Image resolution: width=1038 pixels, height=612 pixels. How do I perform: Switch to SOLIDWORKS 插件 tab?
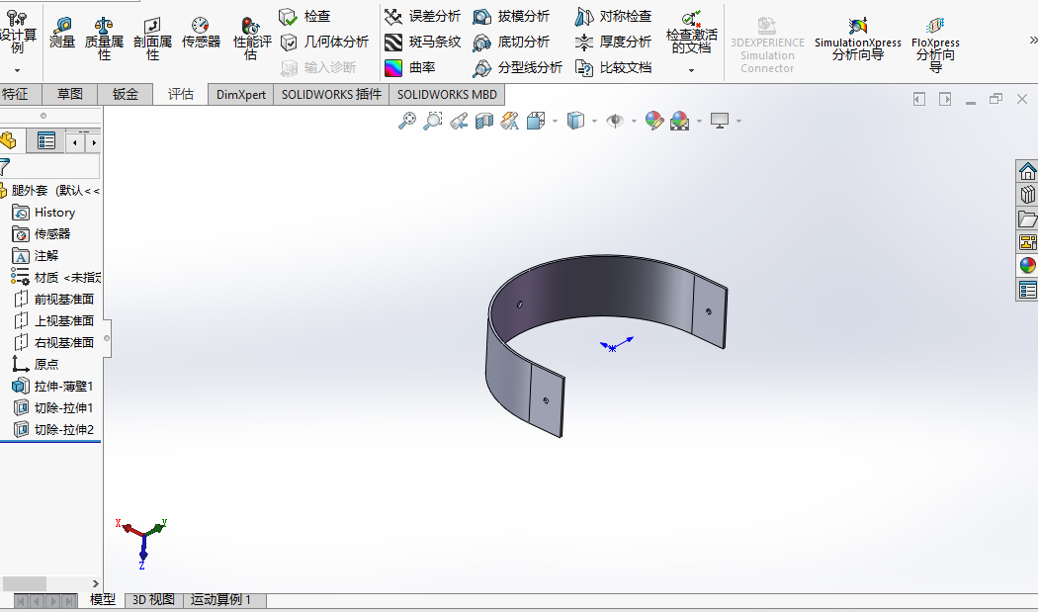331,94
